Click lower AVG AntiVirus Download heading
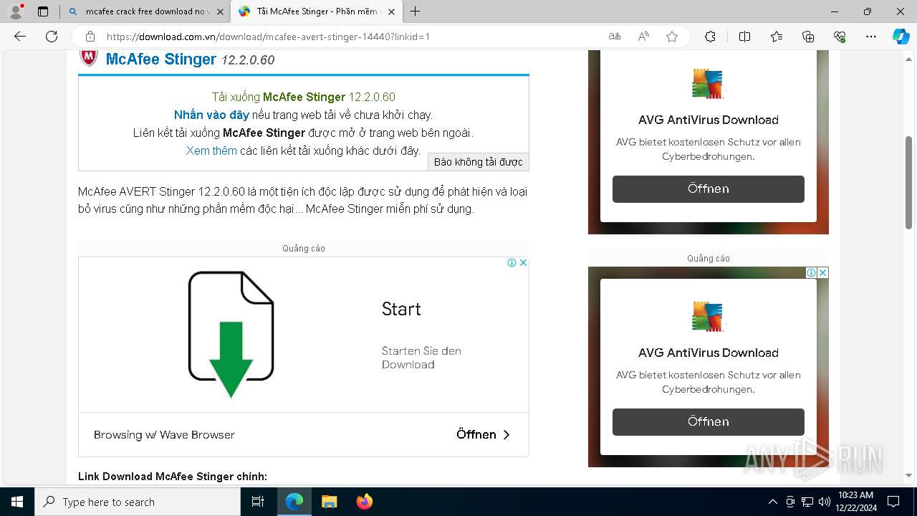This screenshot has width=917, height=516. coord(709,353)
